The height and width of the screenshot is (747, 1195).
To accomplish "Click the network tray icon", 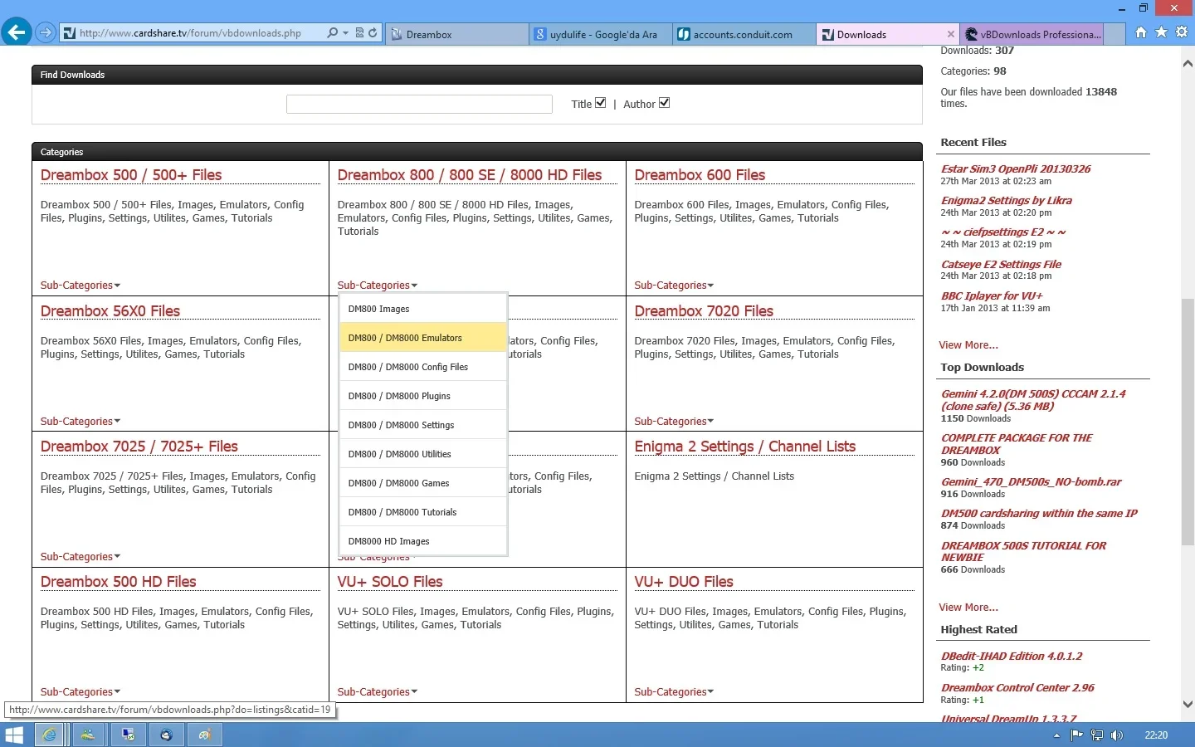I will point(1097,735).
